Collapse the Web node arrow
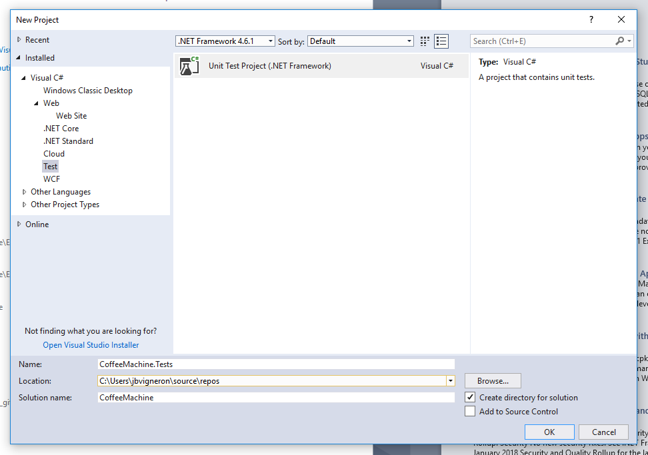This screenshot has height=455, width=648. [37, 103]
